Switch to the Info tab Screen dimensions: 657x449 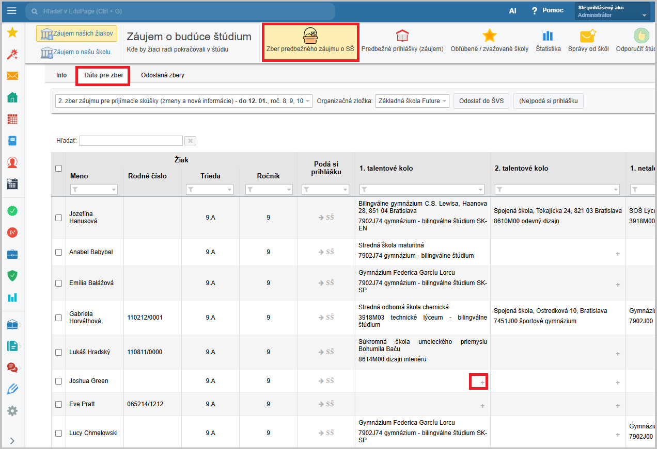[x=61, y=75]
